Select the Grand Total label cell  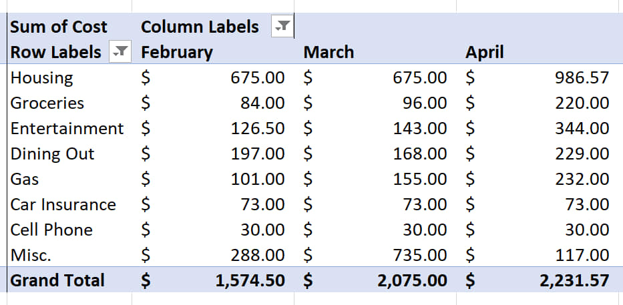click(57, 280)
